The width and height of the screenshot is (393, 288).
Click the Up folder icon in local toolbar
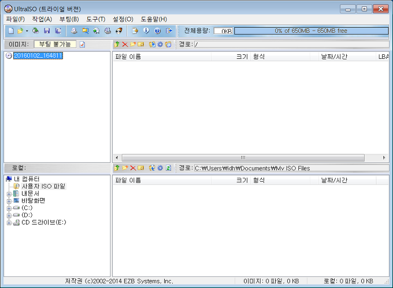coord(117,168)
